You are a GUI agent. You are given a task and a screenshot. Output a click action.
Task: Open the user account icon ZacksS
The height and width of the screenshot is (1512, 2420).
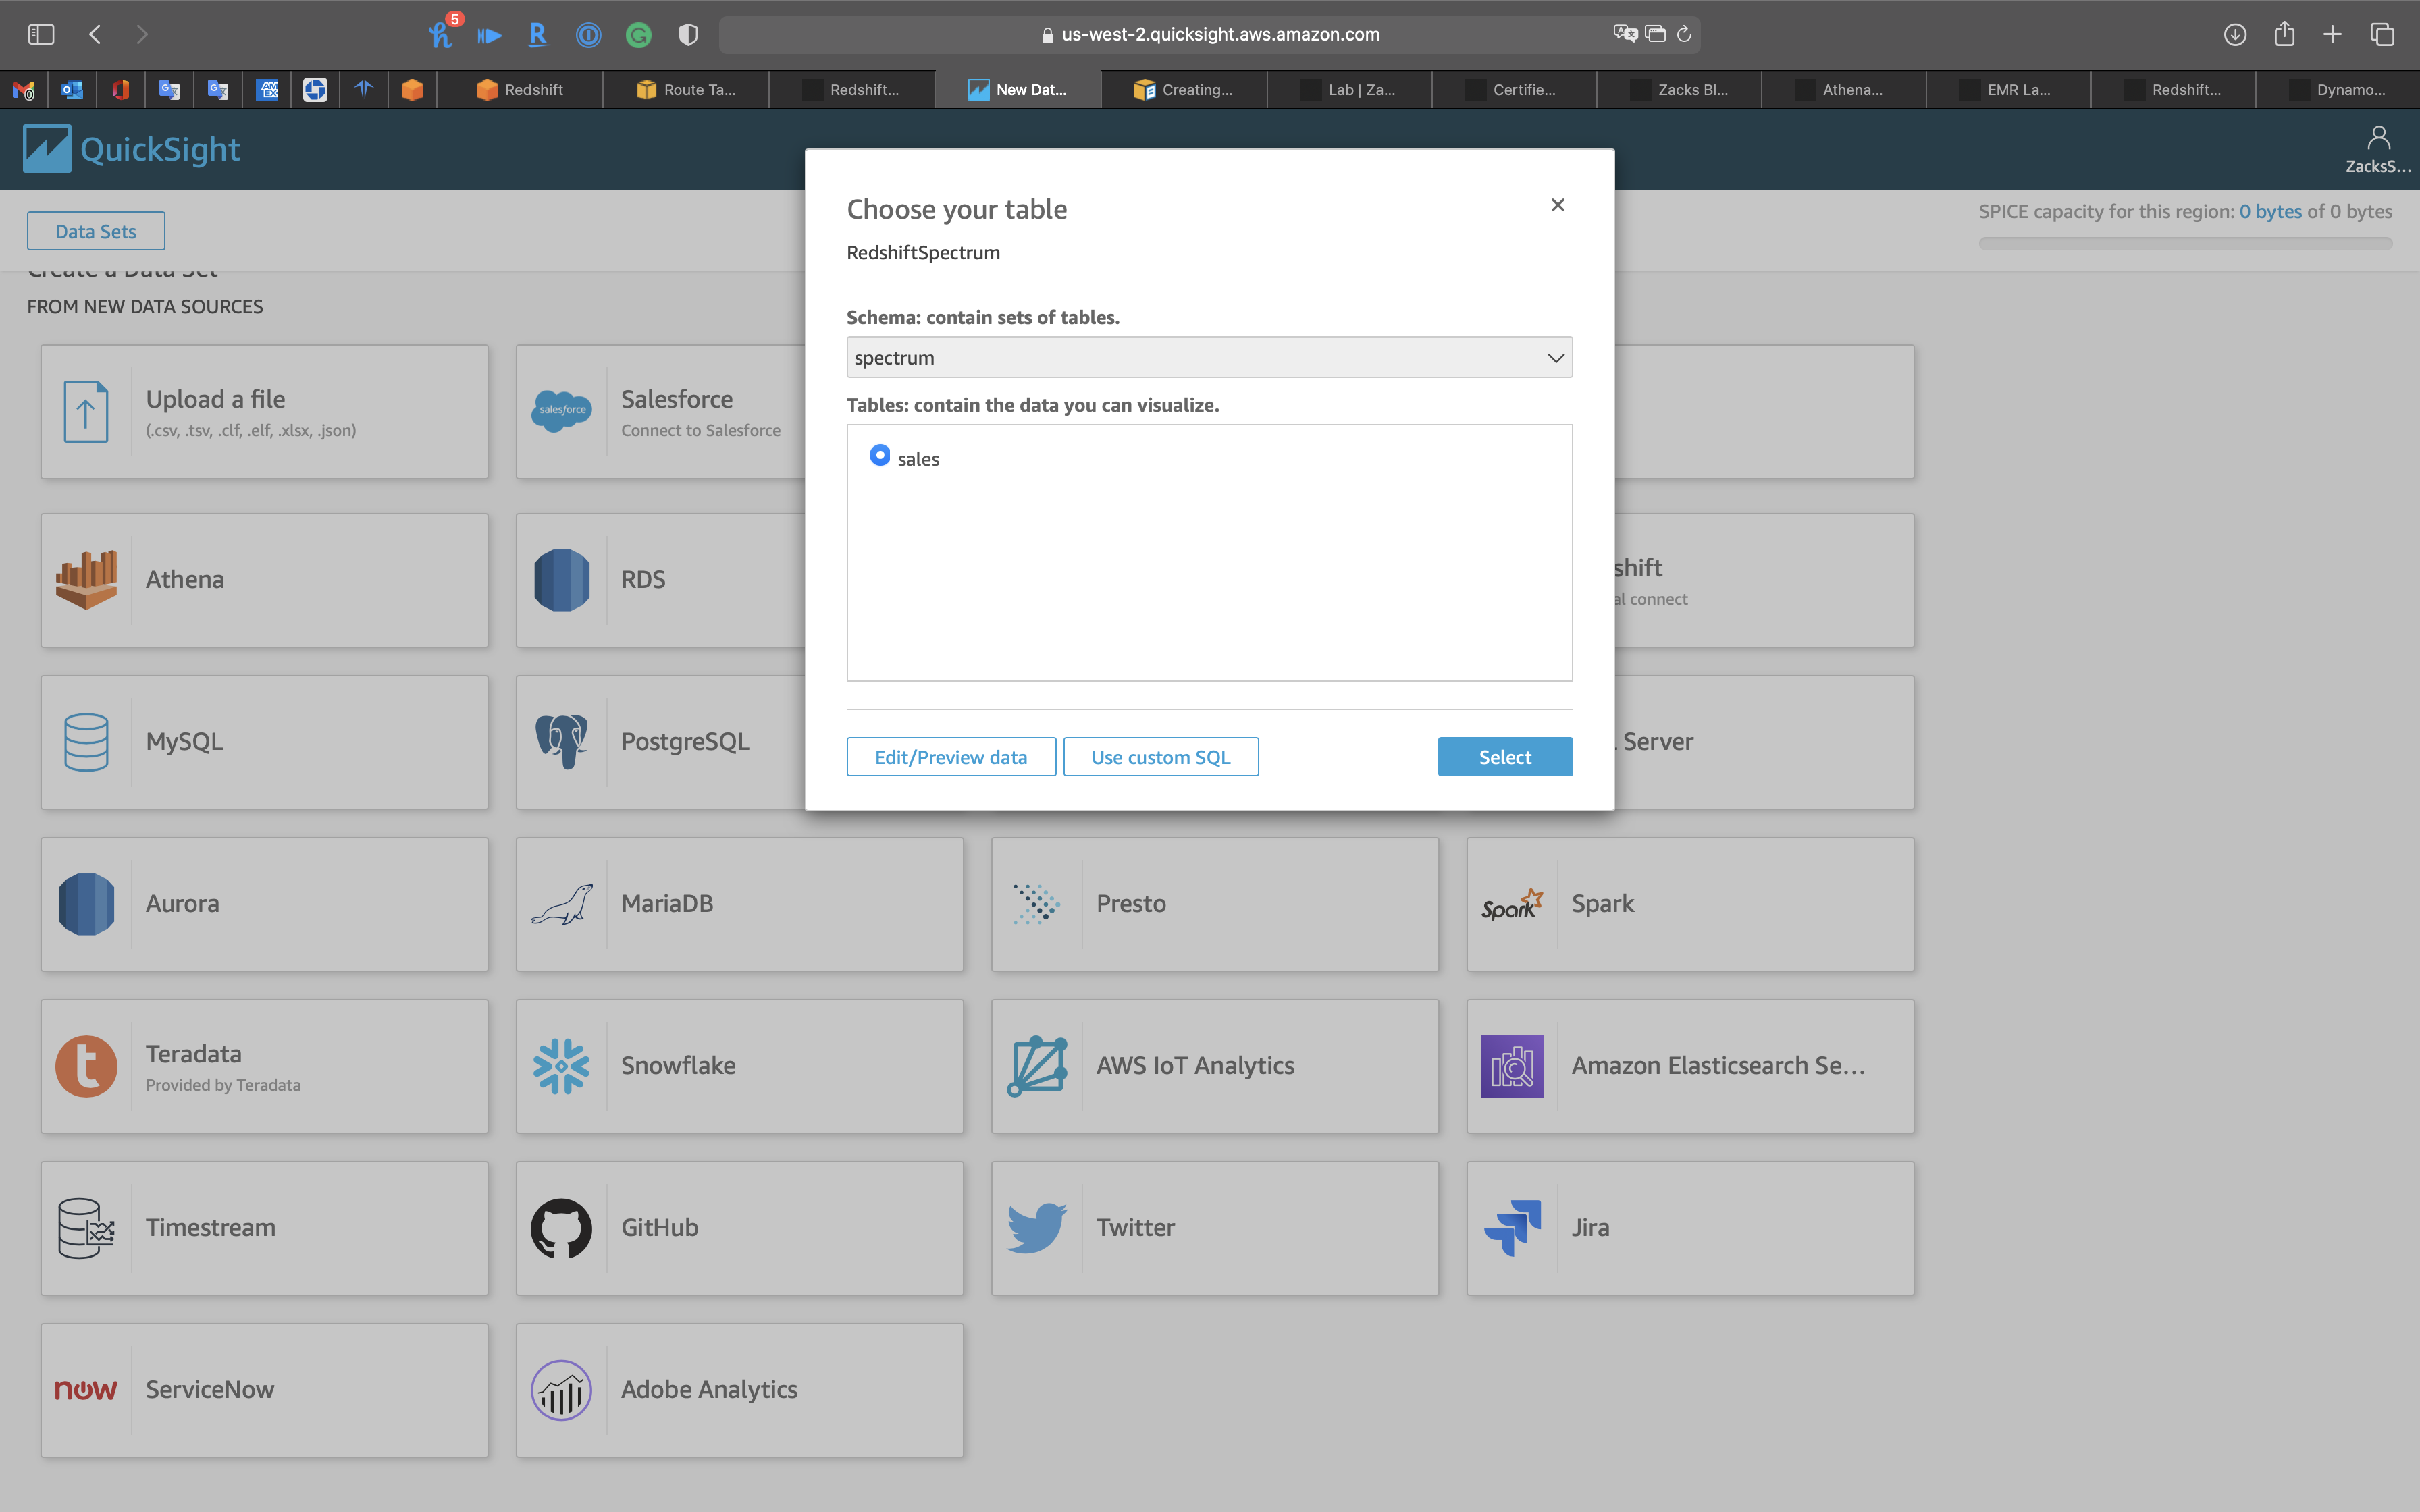tap(2378, 138)
